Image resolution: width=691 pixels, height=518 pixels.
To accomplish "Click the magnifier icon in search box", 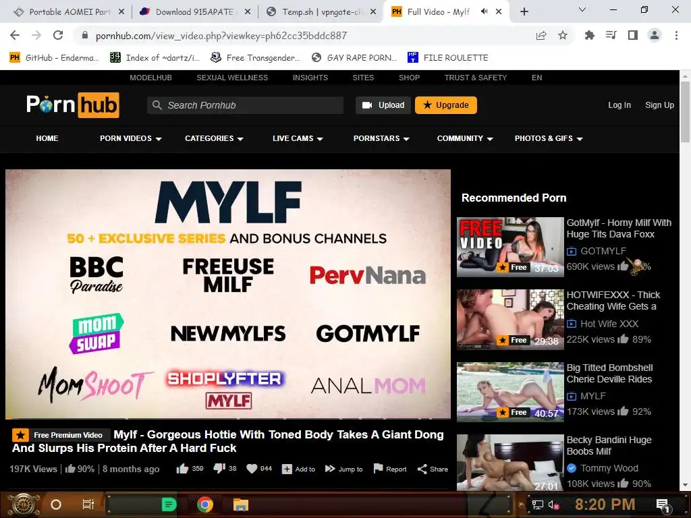I will (157, 105).
